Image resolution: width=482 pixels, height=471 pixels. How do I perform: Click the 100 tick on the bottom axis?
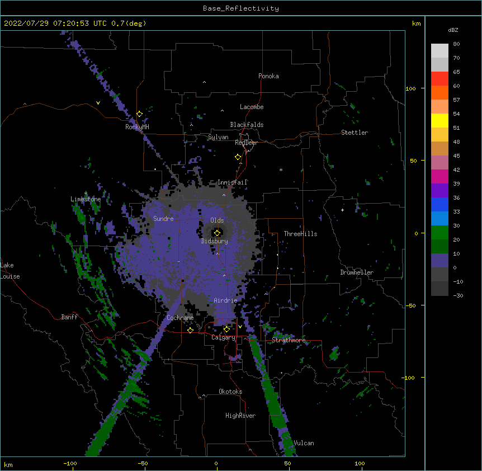click(x=360, y=464)
